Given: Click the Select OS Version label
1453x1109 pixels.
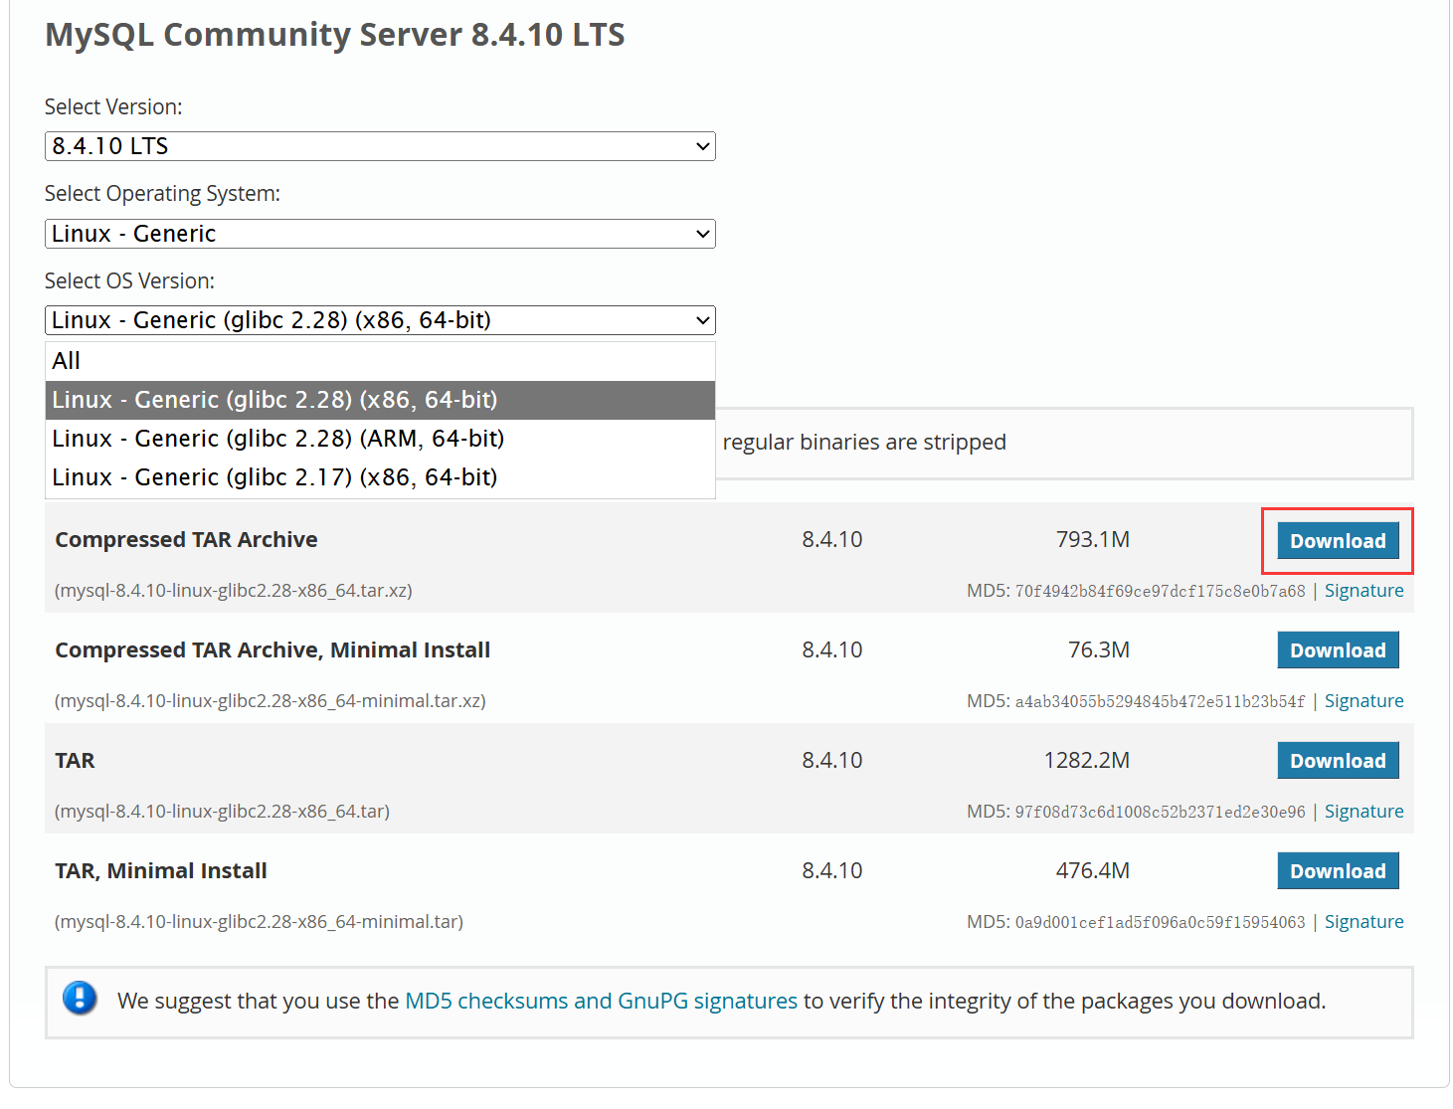Looking at the screenshot, I should [129, 280].
